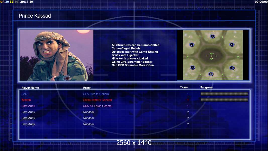
Task: Click GLA Stealth General army entry
Action: (96, 94)
